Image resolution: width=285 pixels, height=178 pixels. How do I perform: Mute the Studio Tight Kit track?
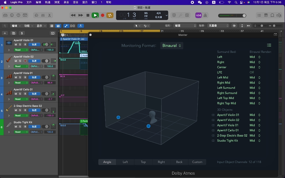(16, 127)
